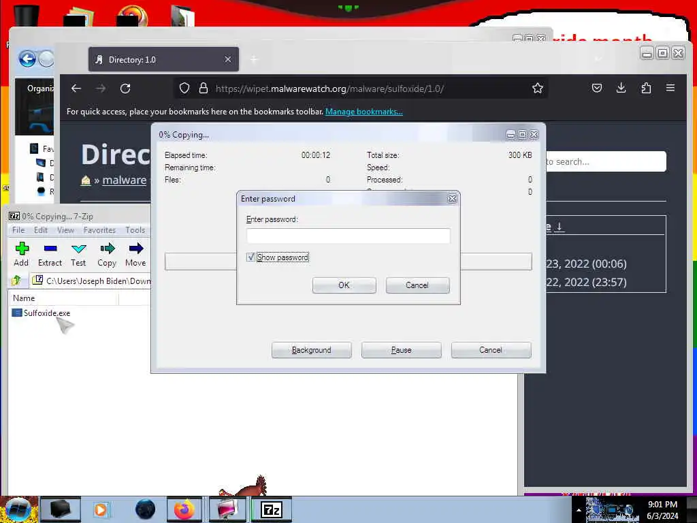Screen dimensions: 697x523
Task: Click the Background button in Copying dialog
Action: (312, 350)
